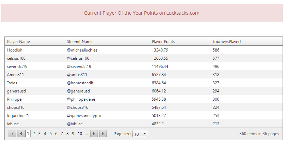Go to the previous page arrow
The image size is (286, 145).
[x=21, y=133]
